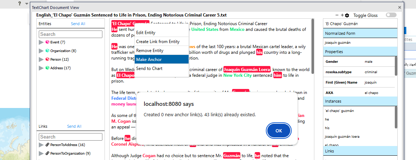Click the pink Event cube icon
Viewport: 416px width, 160px height.
47,42
